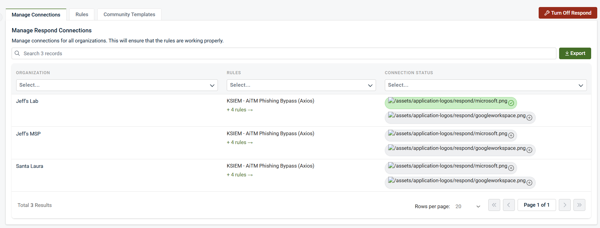
Task: Go to the last page using double-chevron
Action: (x=579, y=205)
